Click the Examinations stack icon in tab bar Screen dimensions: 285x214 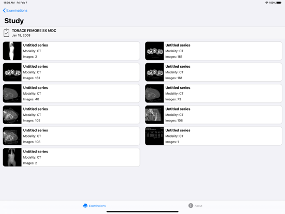click(x=85, y=206)
